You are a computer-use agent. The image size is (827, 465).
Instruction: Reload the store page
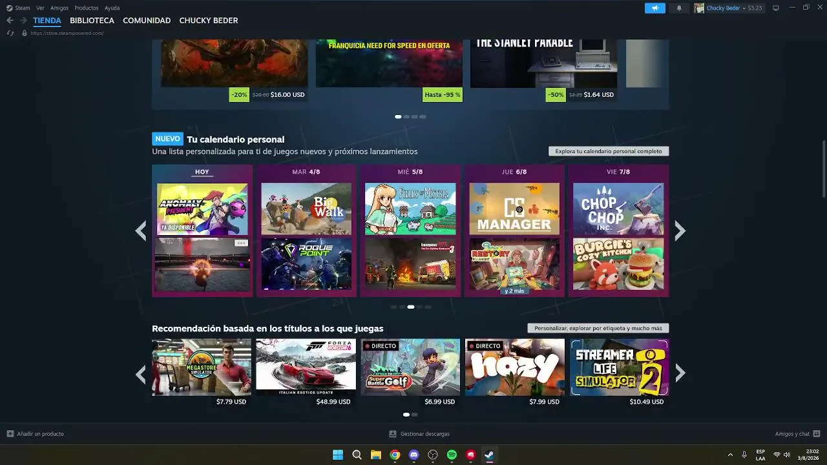coord(10,33)
